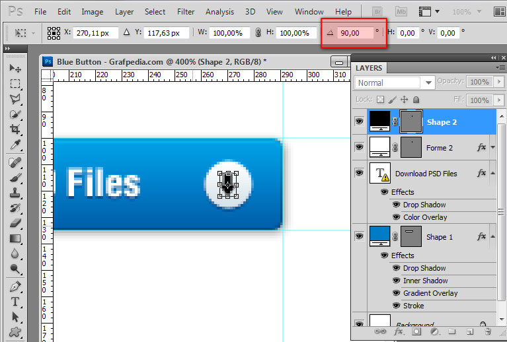Collapse Download PSD Files layer effects
The width and height of the screenshot is (507, 342).
492,173
